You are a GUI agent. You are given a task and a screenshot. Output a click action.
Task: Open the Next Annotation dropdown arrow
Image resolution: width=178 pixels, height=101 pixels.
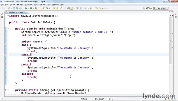[x=89, y=8]
